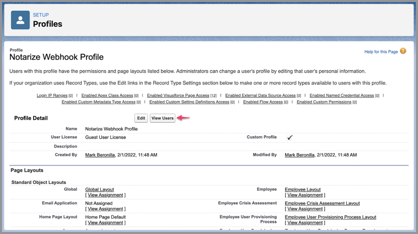Open Enabled Custom Setting Definitions Access

tap(185, 102)
